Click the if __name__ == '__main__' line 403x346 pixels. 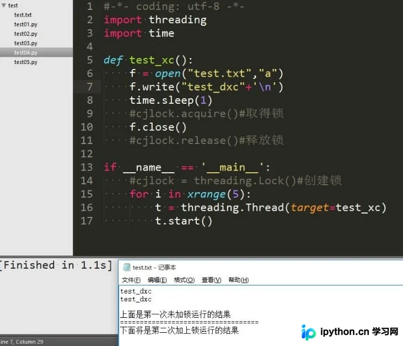(x=187, y=167)
